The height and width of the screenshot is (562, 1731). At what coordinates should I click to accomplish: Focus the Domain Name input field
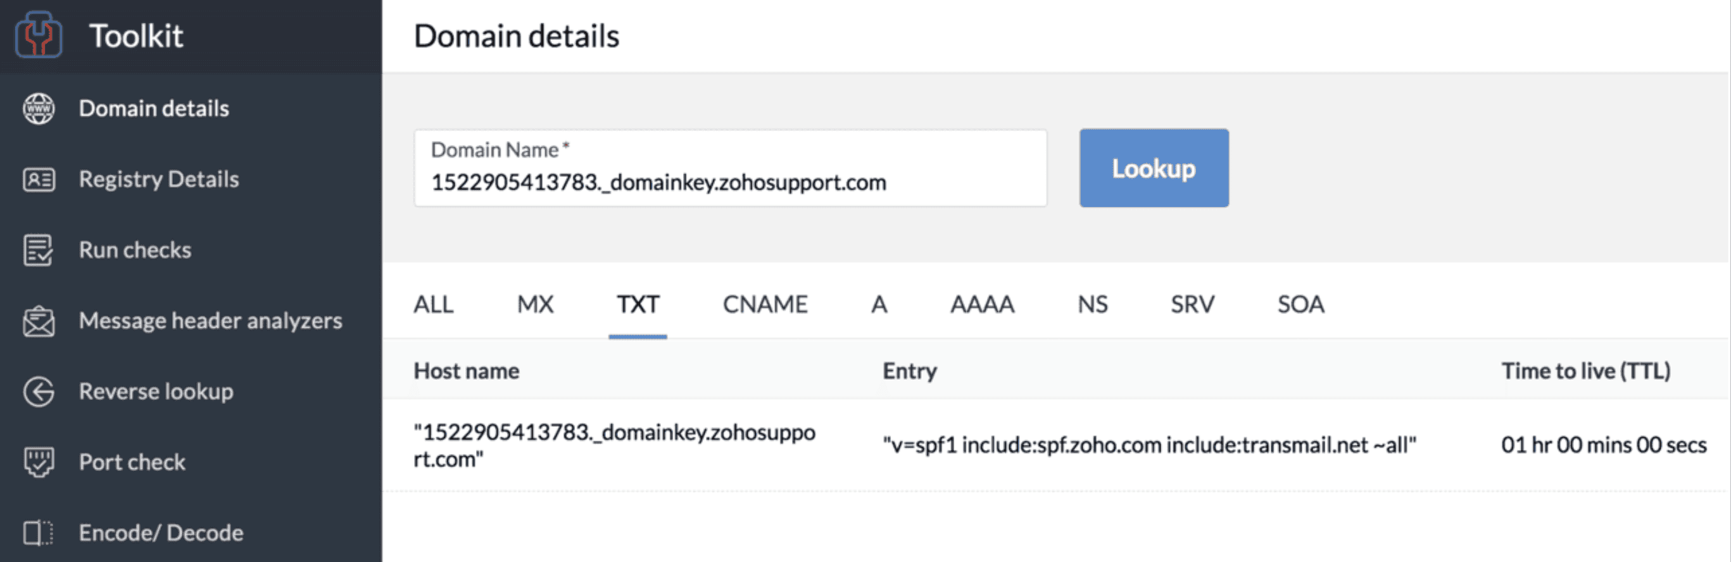click(x=729, y=182)
